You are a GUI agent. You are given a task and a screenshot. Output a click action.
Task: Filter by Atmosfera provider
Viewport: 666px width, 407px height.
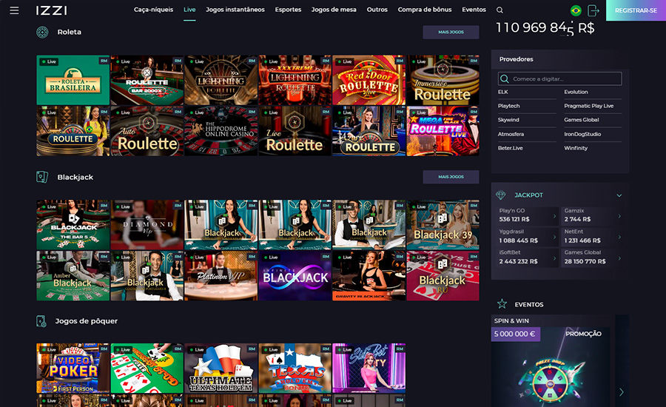511,134
